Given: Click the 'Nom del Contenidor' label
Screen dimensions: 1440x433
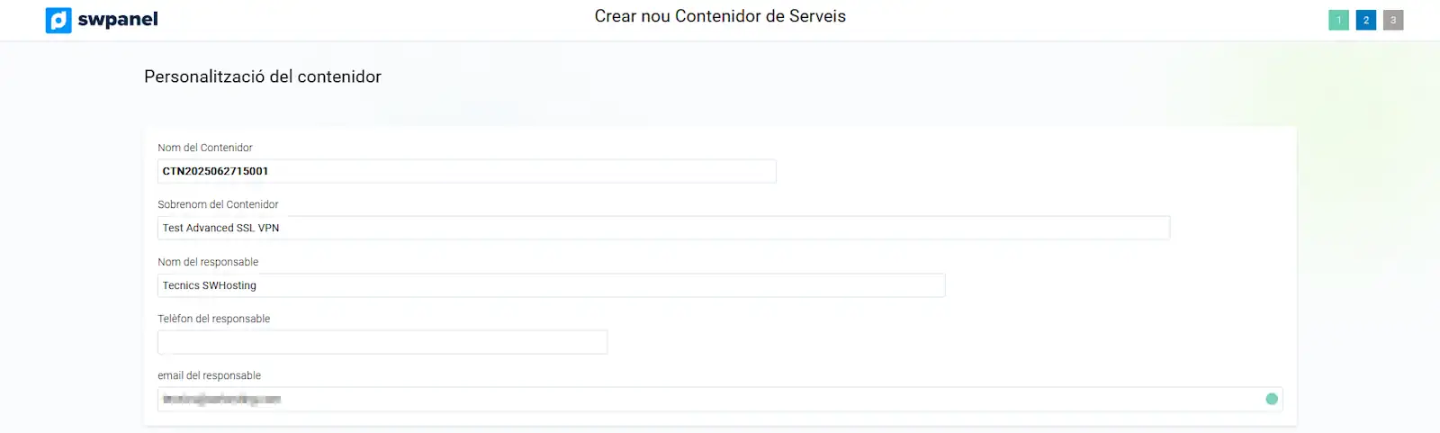Looking at the screenshot, I should (205, 148).
